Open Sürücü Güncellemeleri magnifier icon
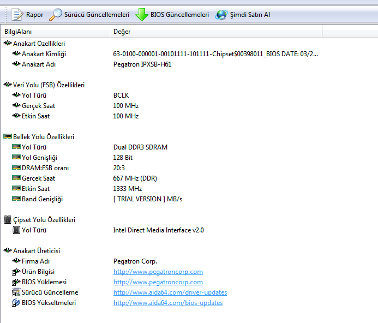The image size is (378, 323). 56,15
